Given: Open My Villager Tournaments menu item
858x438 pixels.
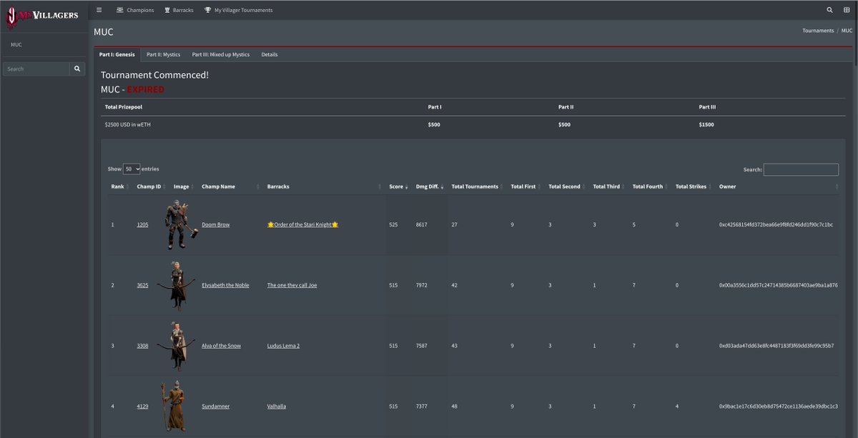Looking at the screenshot, I should [238, 10].
